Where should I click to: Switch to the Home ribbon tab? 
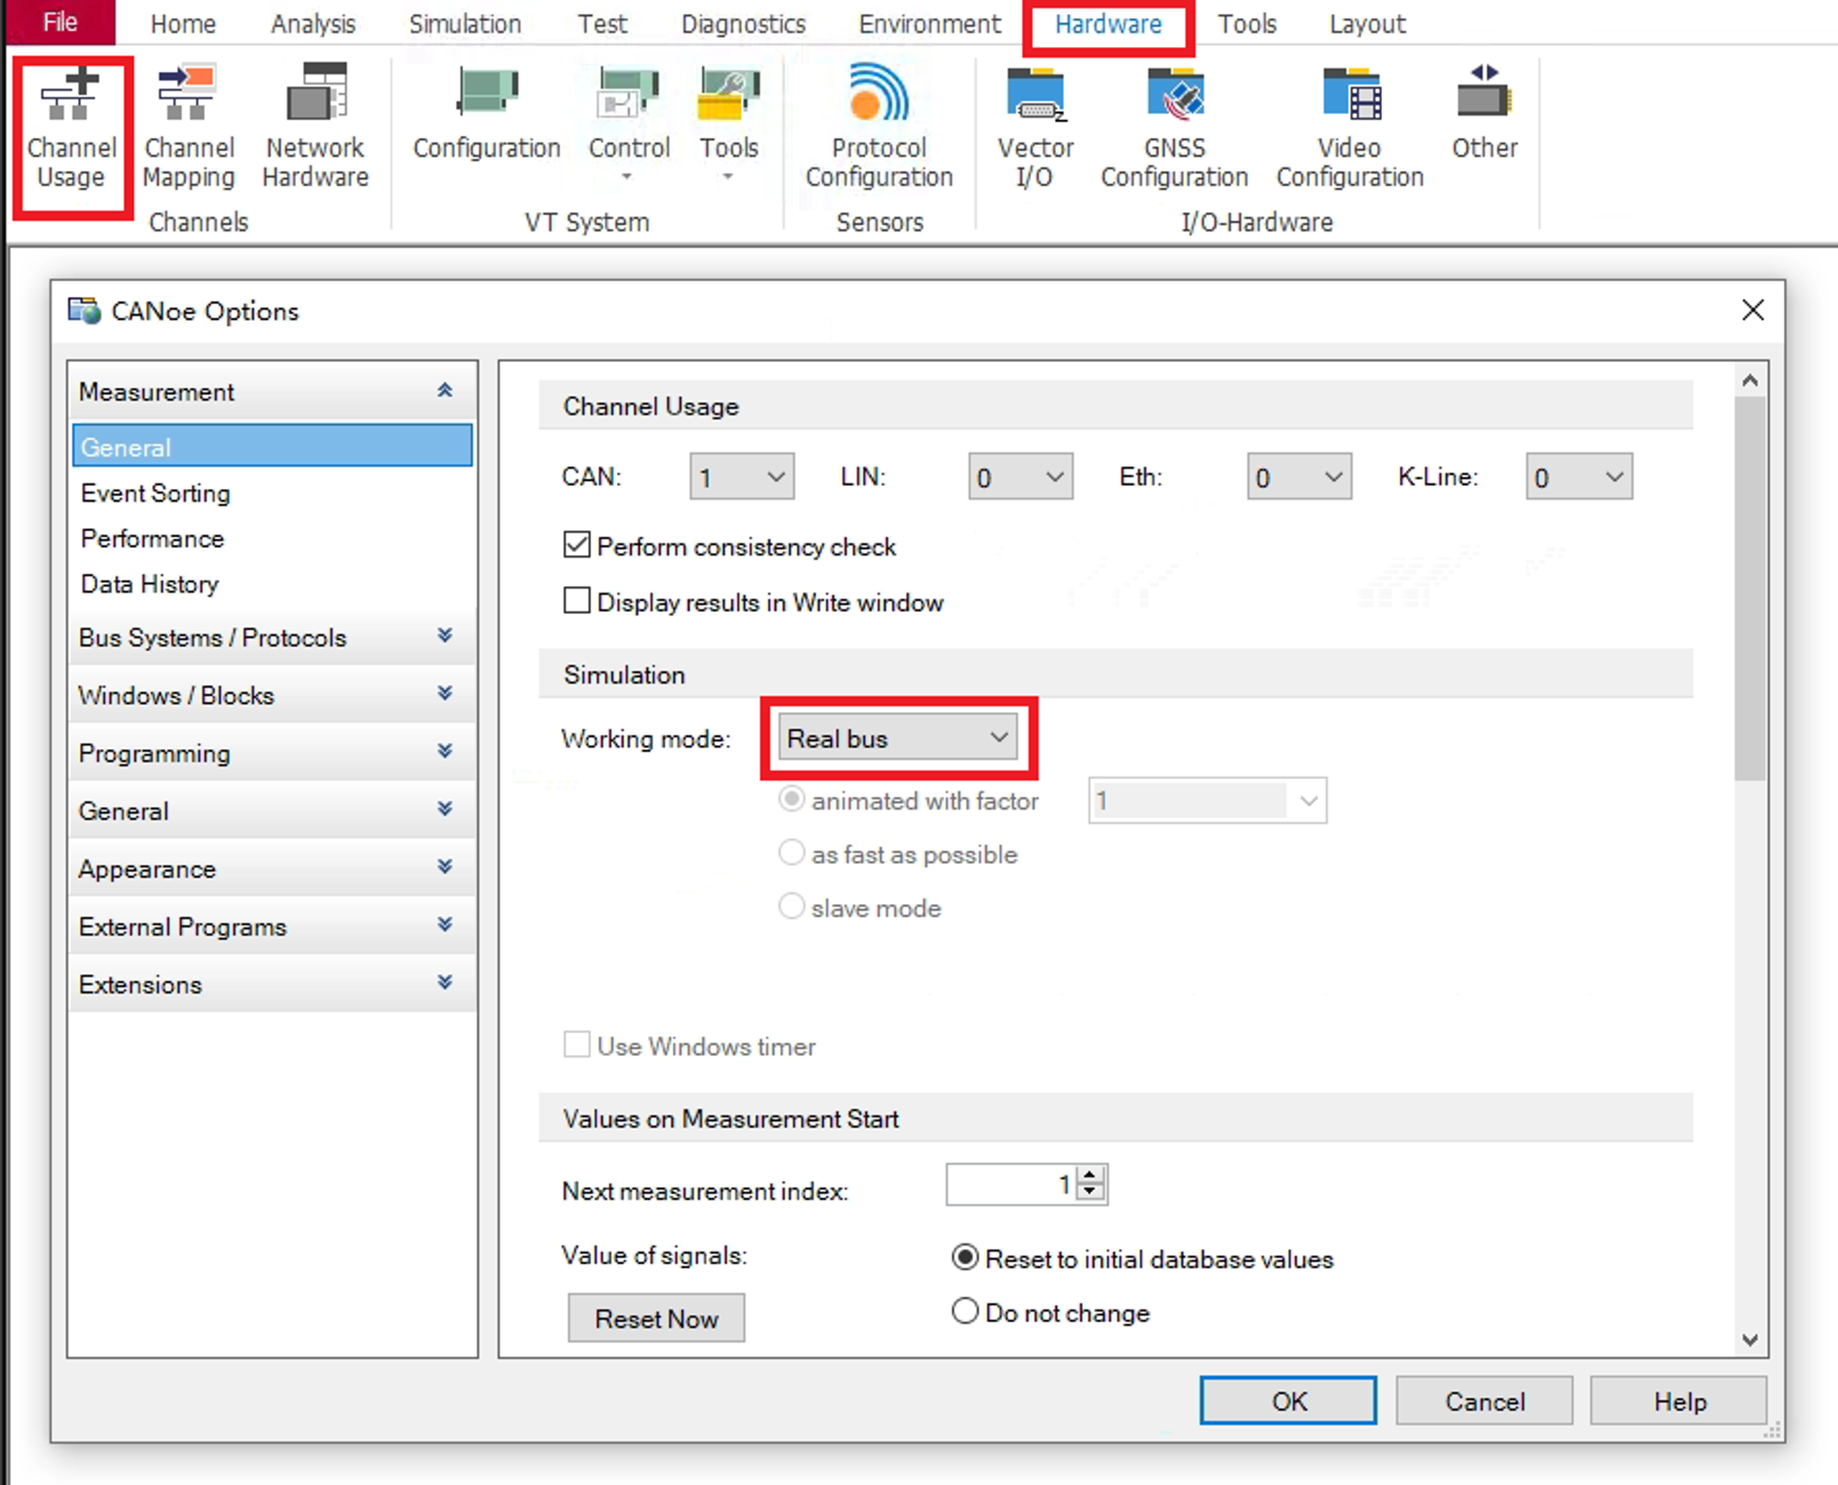pyautogui.click(x=183, y=23)
